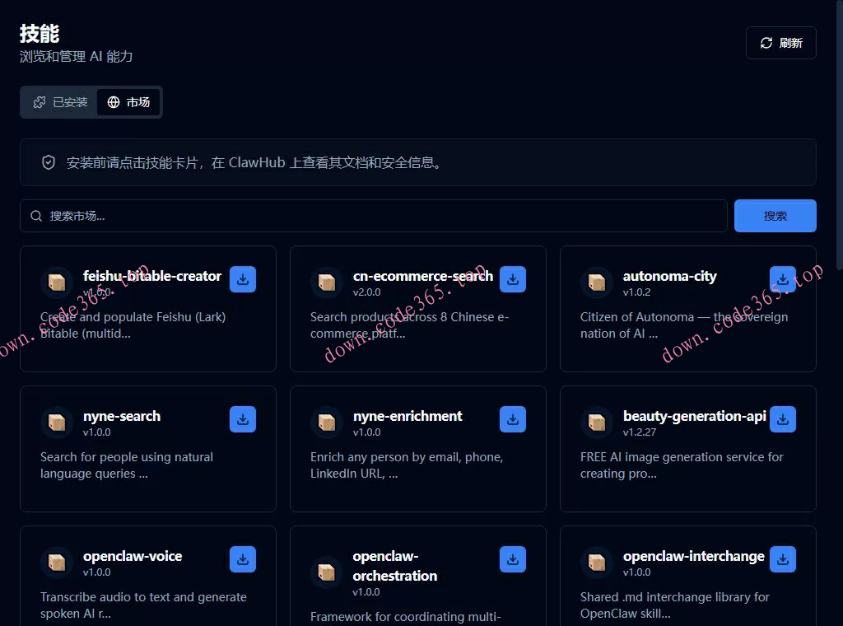Download the cn-ecommerce-search skill
This screenshot has height=626, width=843.
pyautogui.click(x=513, y=279)
